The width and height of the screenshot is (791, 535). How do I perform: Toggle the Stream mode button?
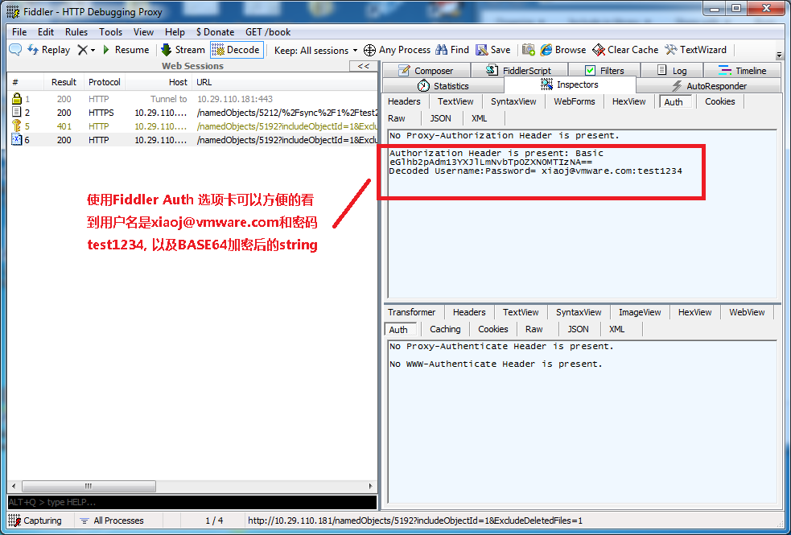click(x=183, y=49)
